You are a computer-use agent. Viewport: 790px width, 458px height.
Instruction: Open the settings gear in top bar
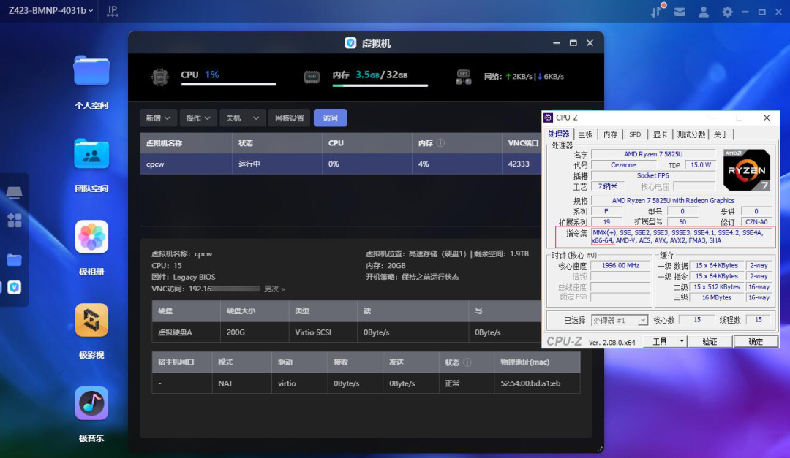[727, 12]
